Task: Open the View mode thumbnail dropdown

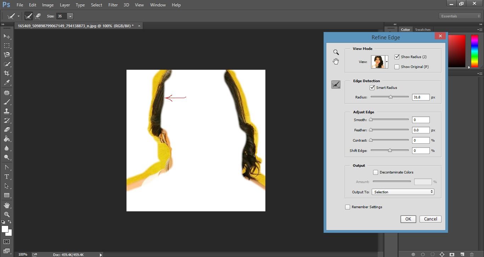Action: [x=387, y=62]
